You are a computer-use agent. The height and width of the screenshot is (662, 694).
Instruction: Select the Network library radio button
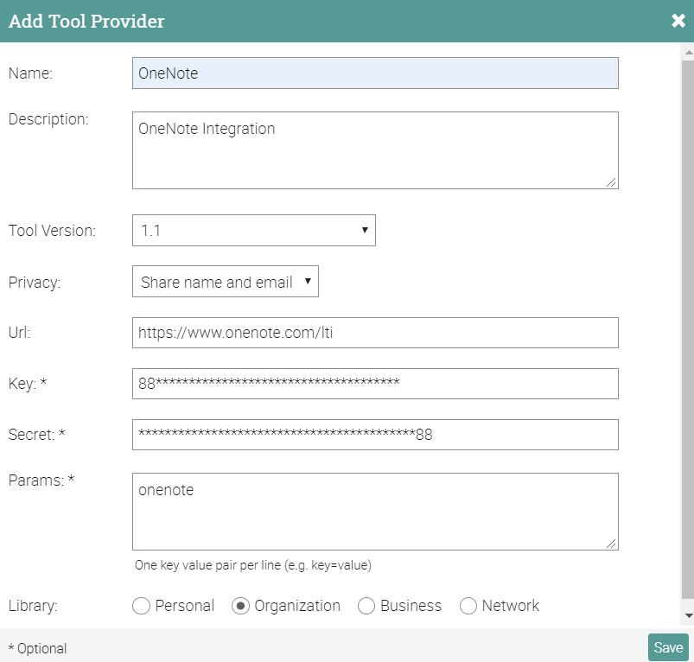pyautogui.click(x=468, y=606)
